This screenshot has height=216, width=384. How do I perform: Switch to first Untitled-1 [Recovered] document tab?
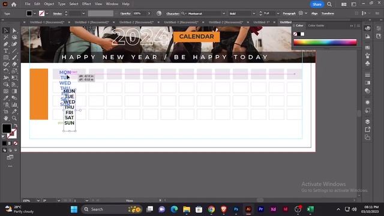[47, 22]
